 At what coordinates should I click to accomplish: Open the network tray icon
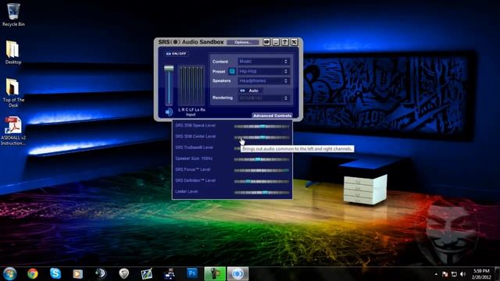[x=454, y=274]
